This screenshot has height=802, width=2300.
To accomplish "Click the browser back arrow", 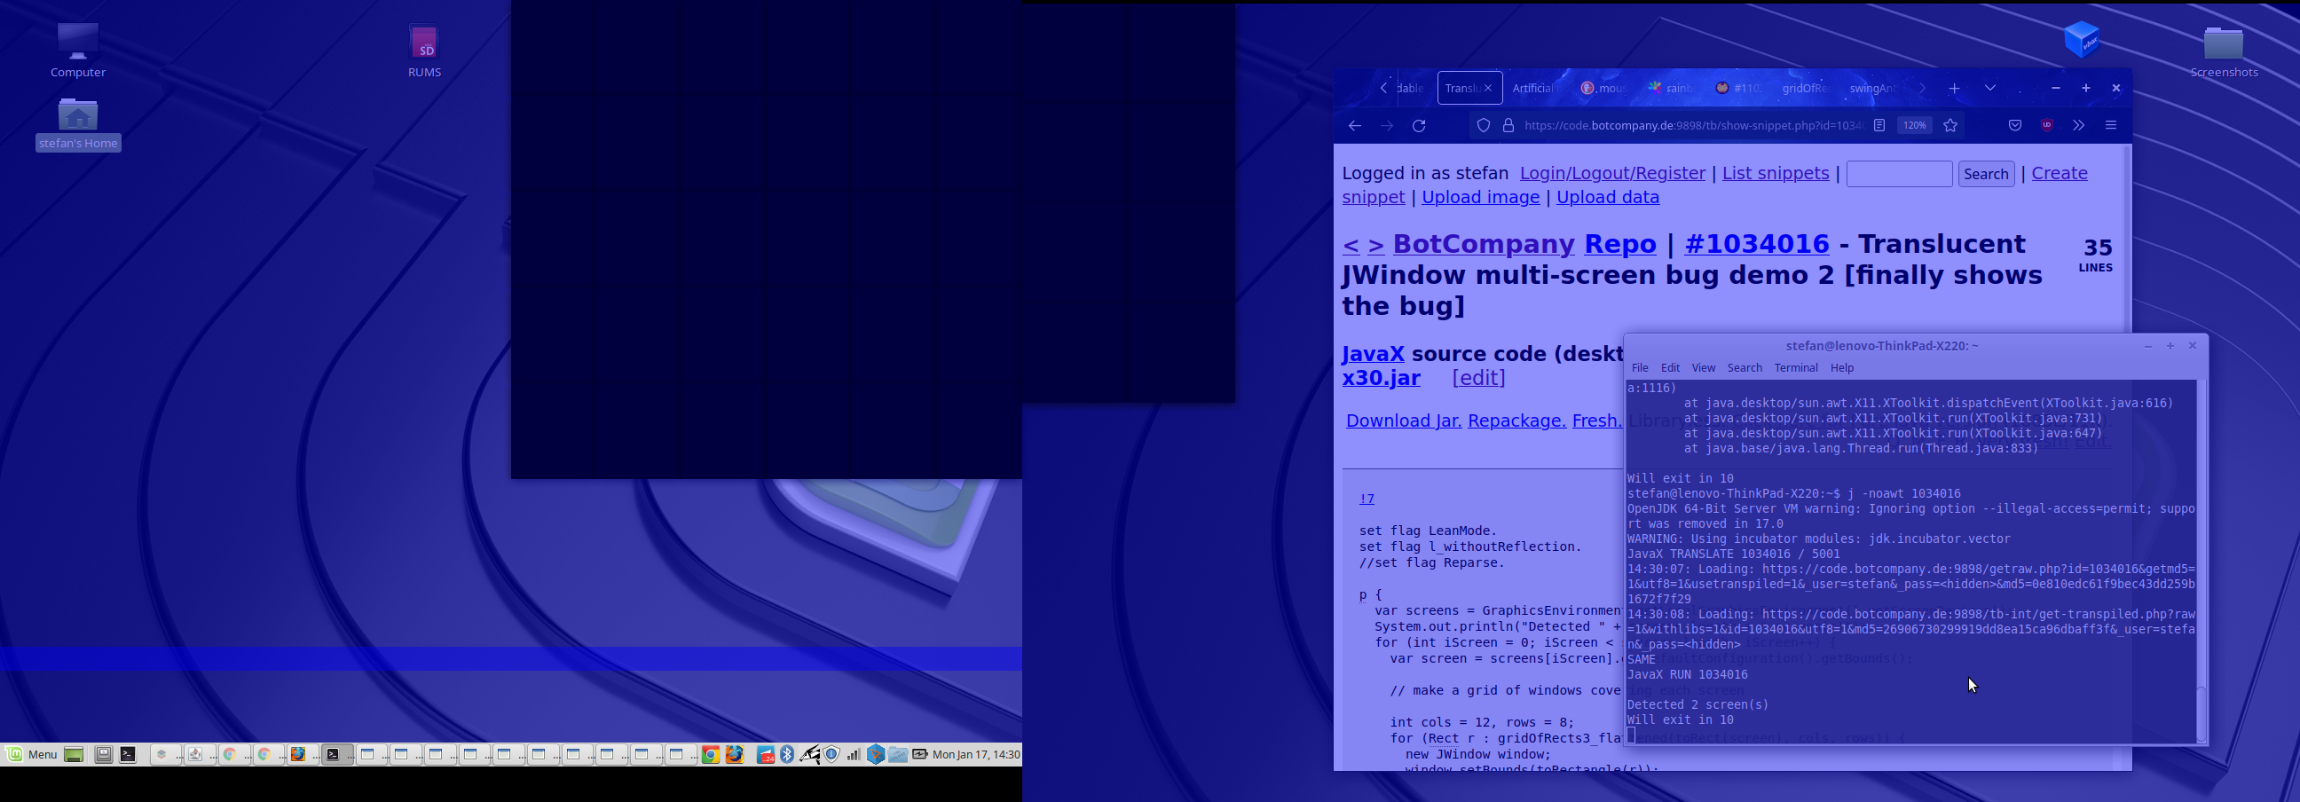I will click(1354, 126).
